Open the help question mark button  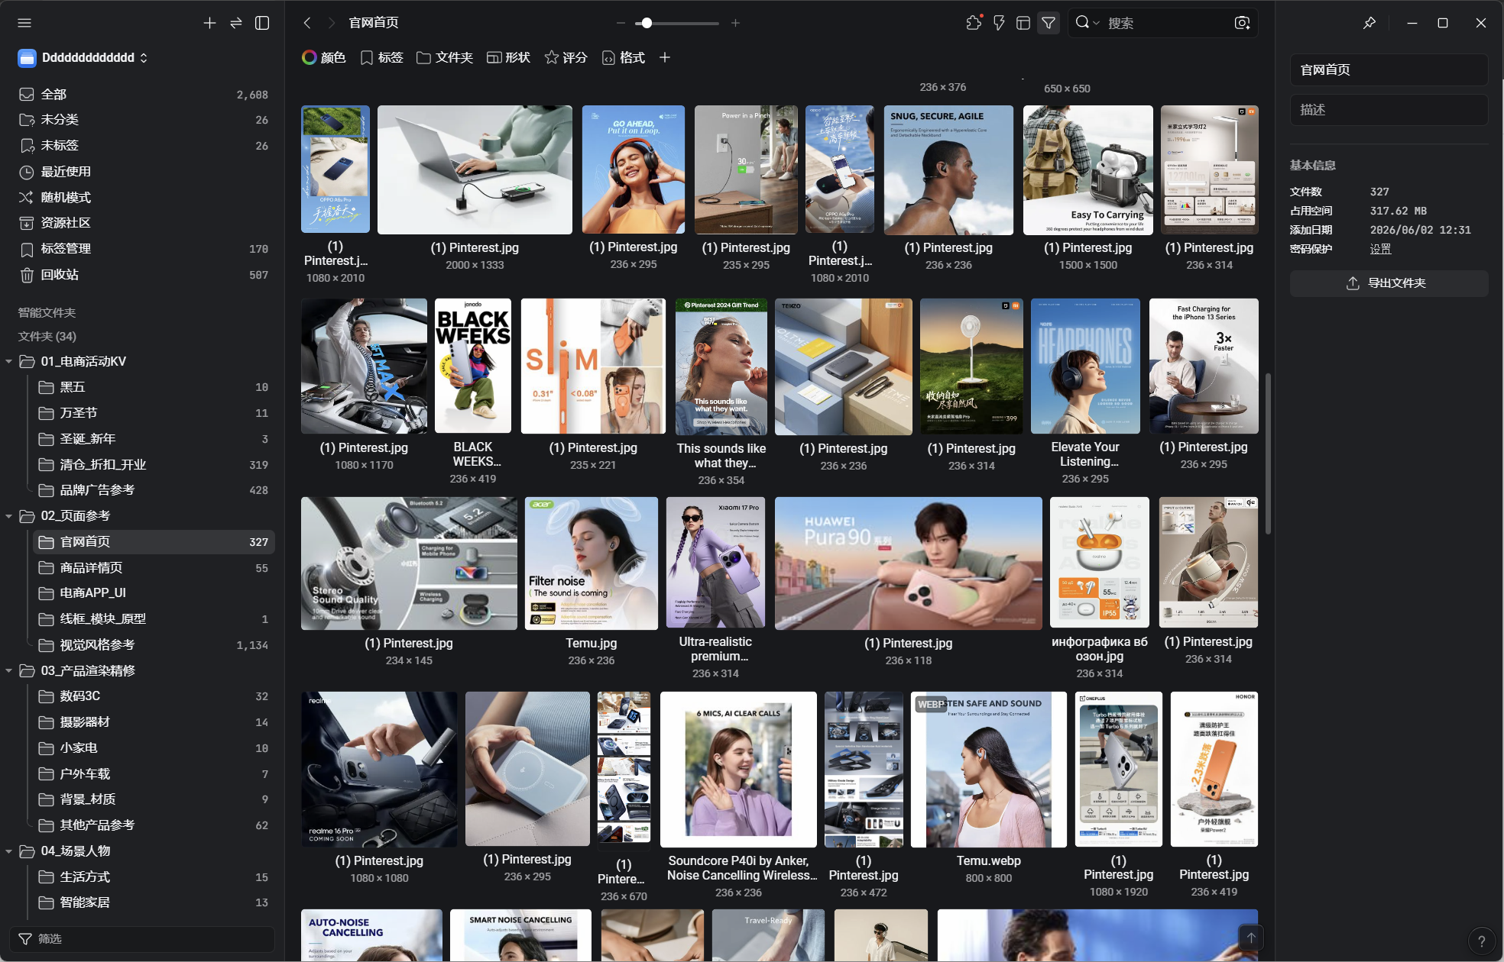1481,941
